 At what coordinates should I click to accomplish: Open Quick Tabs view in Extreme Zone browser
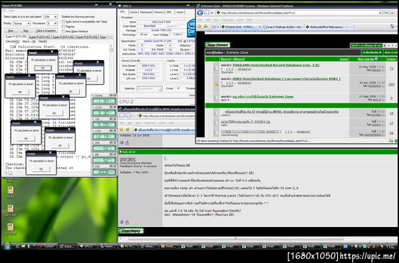(x=214, y=27)
